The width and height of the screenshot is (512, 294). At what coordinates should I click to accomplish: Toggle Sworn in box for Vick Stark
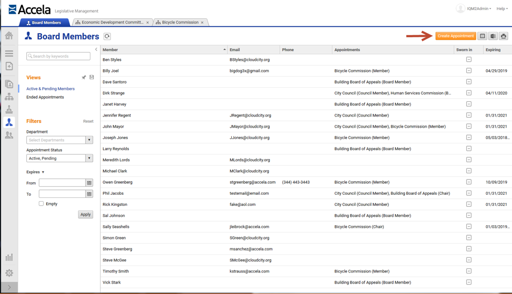pos(469,282)
